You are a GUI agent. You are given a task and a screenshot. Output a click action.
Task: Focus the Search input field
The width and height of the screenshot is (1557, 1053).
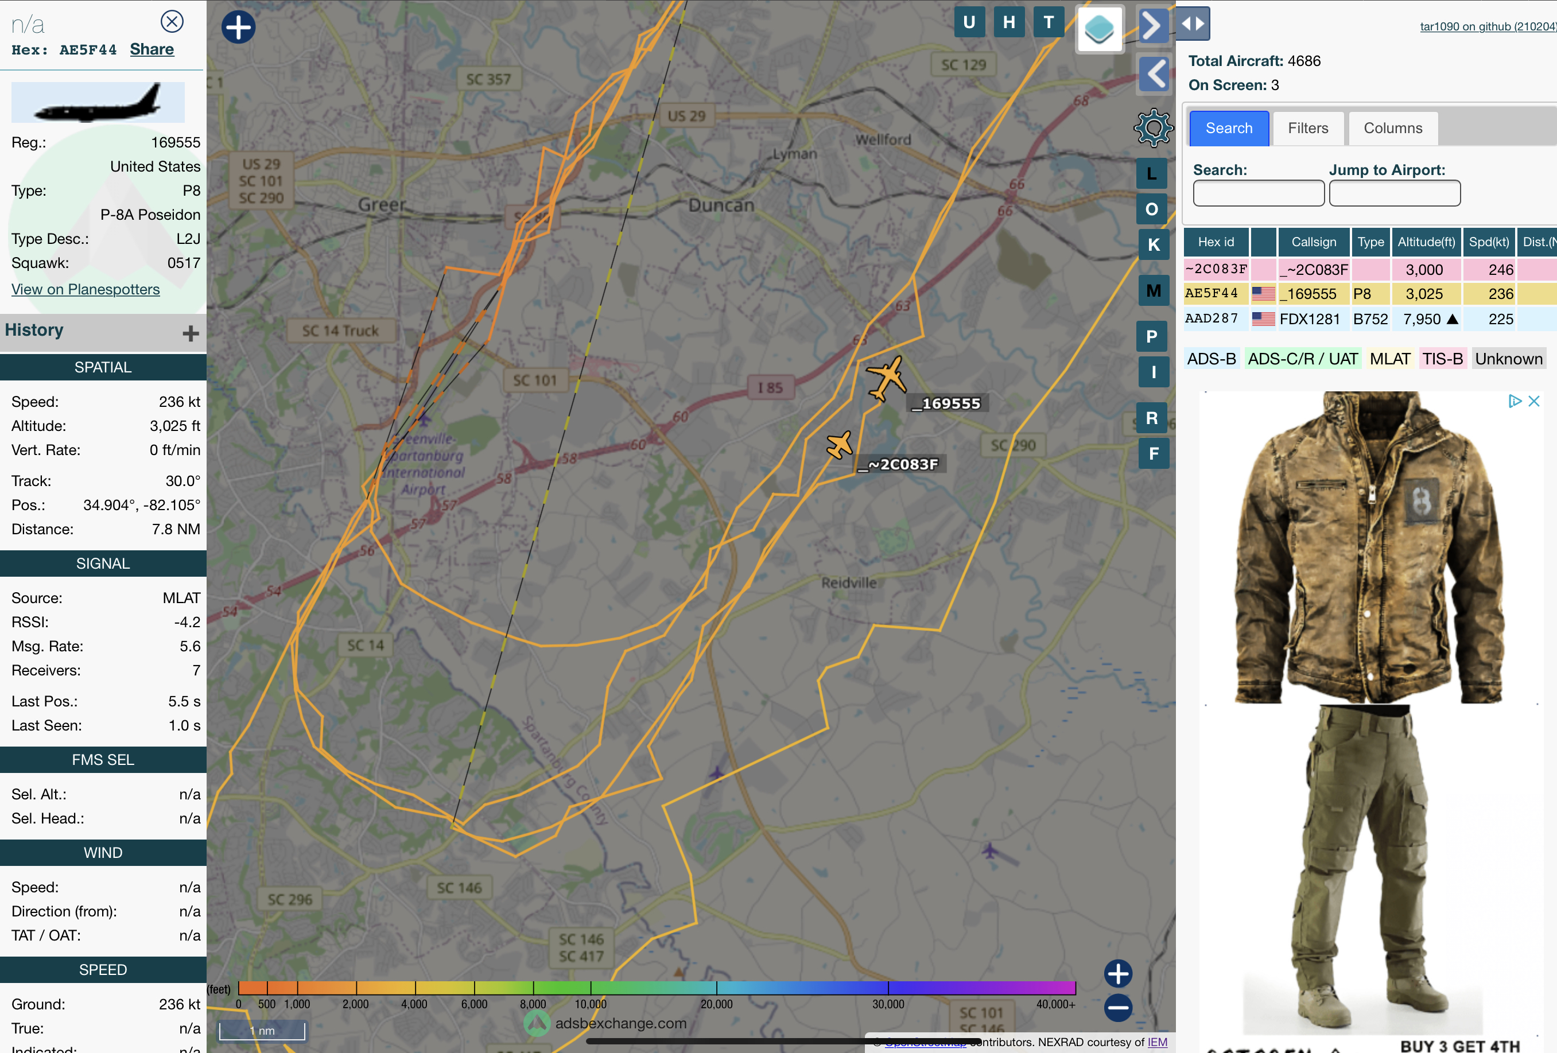pos(1258,193)
